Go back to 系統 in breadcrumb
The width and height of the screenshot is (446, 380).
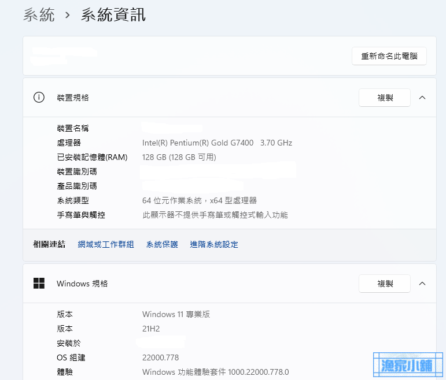pyautogui.click(x=39, y=15)
